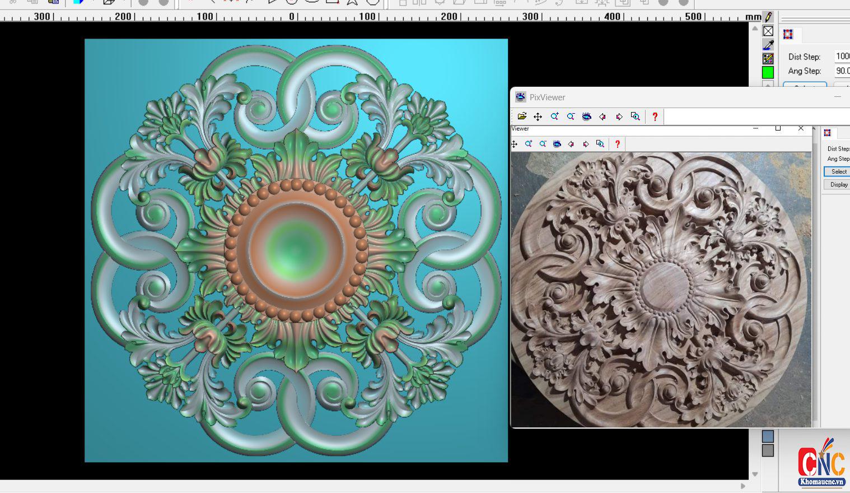The width and height of the screenshot is (850, 493).
Task: Click the zoom window icon in PixViewer toolbar
Action: click(635, 117)
